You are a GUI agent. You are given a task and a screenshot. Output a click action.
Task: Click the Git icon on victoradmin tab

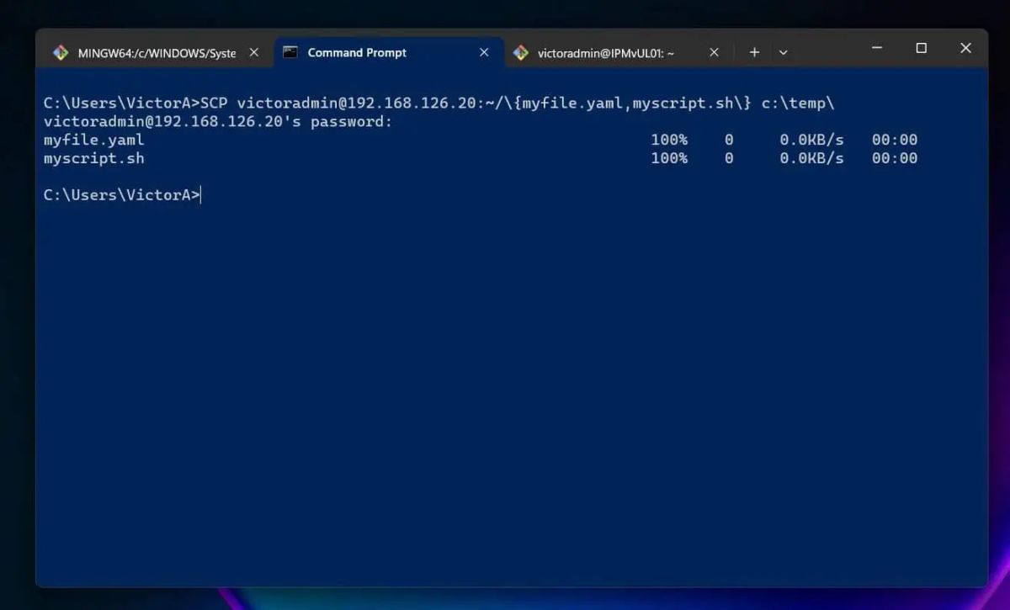(521, 52)
